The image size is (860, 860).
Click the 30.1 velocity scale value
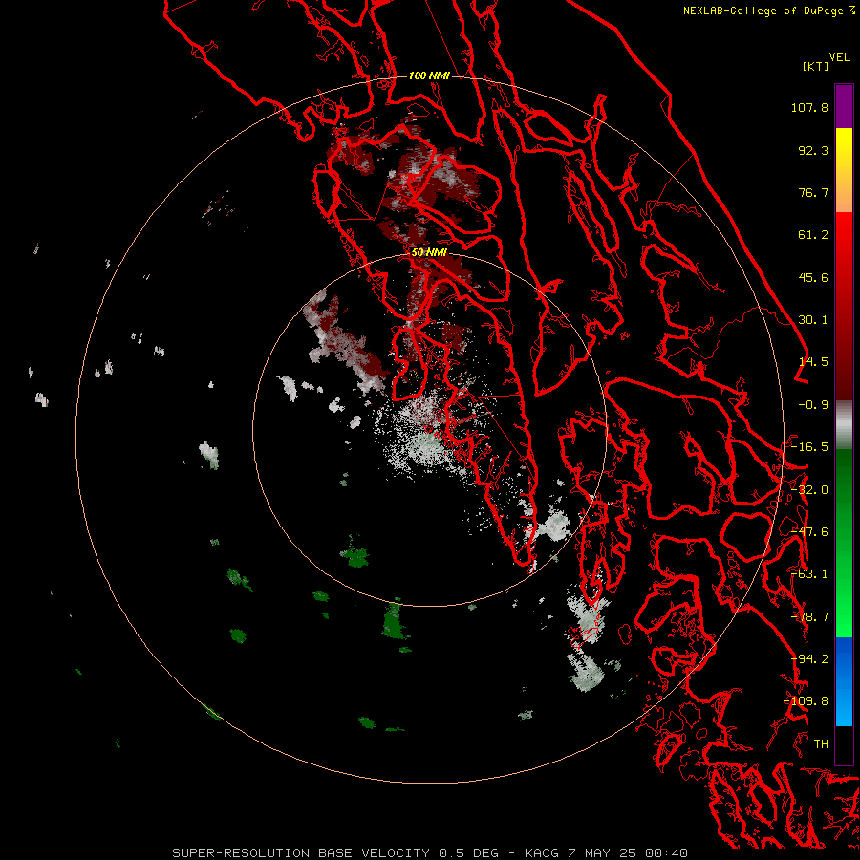point(813,320)
